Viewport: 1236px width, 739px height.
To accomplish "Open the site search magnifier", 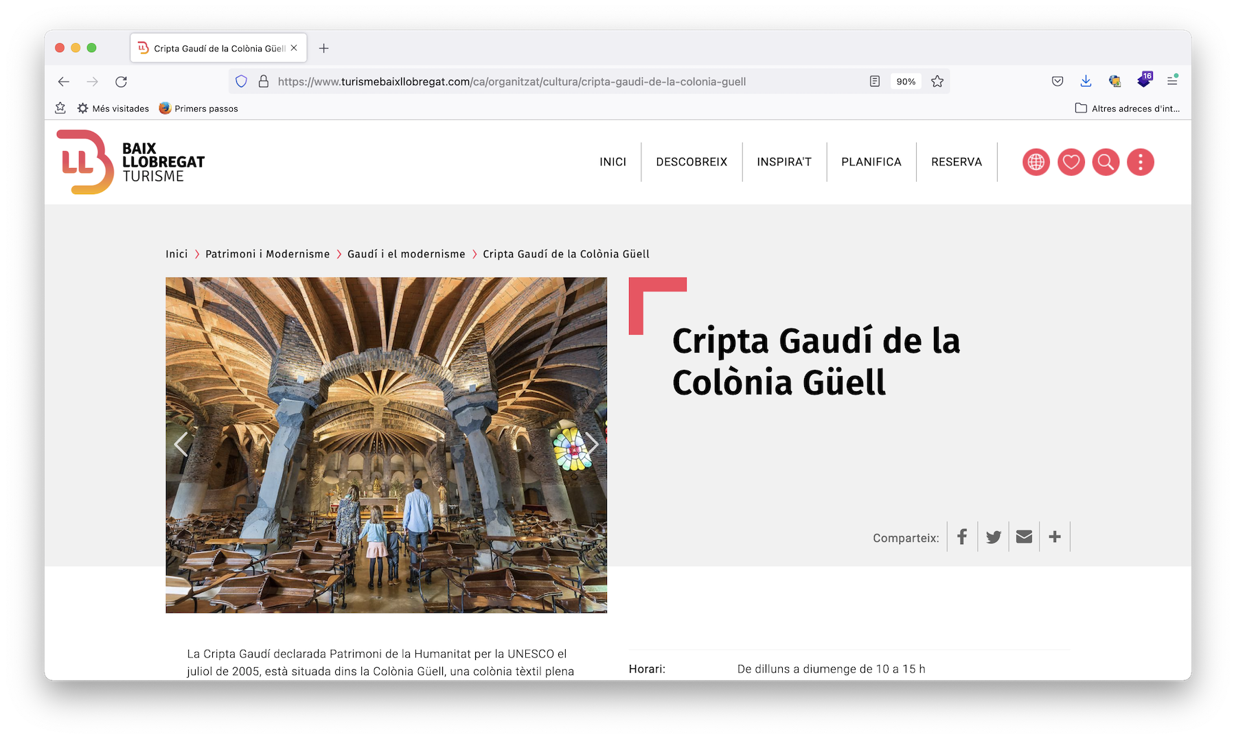I will (x=1106, y=162).
